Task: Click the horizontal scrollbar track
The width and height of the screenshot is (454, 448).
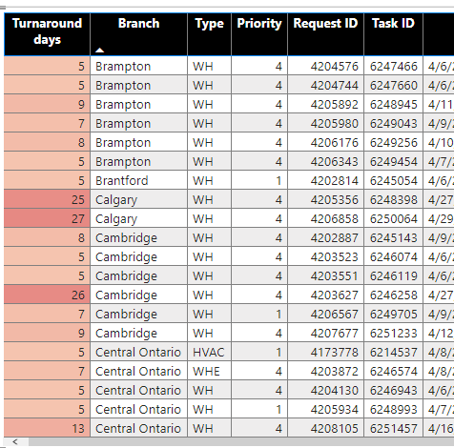Action: tap(241, 441)
